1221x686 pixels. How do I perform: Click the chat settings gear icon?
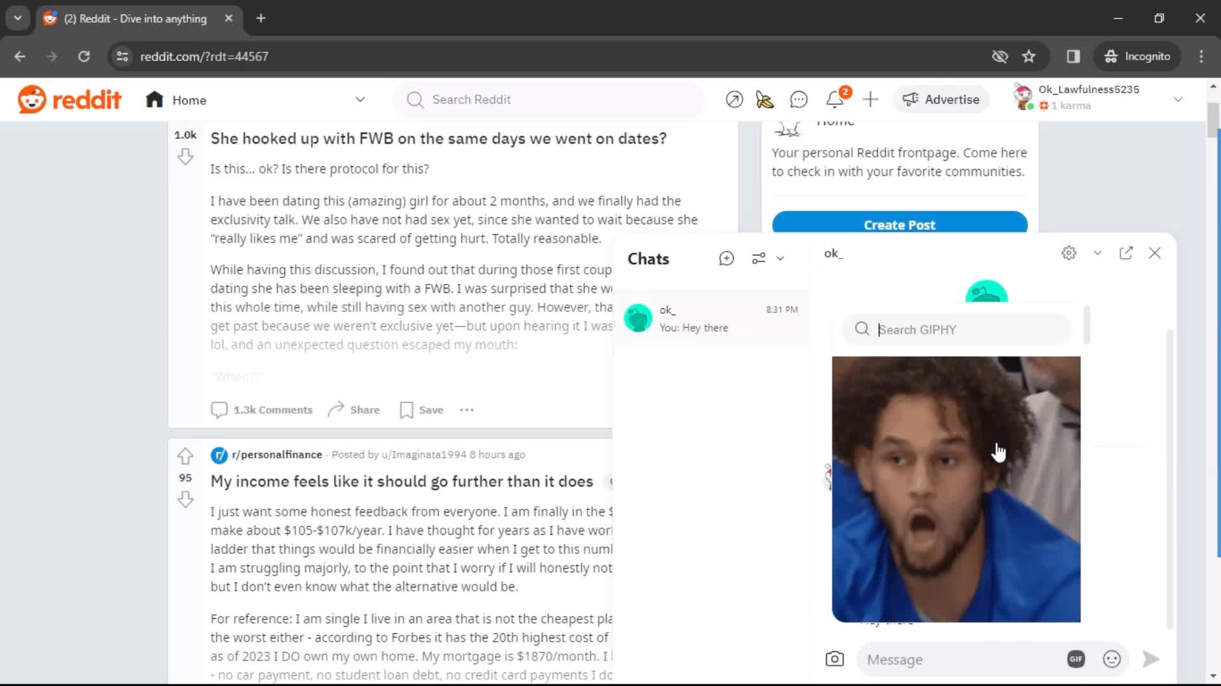[x=1069, y=253]
